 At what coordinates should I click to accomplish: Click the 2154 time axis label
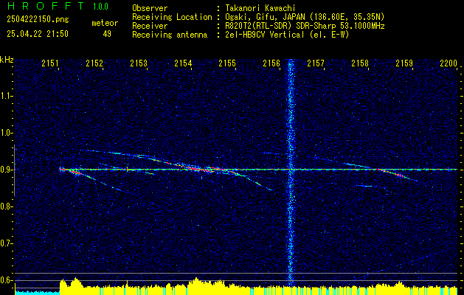click(x=183, y=63)
